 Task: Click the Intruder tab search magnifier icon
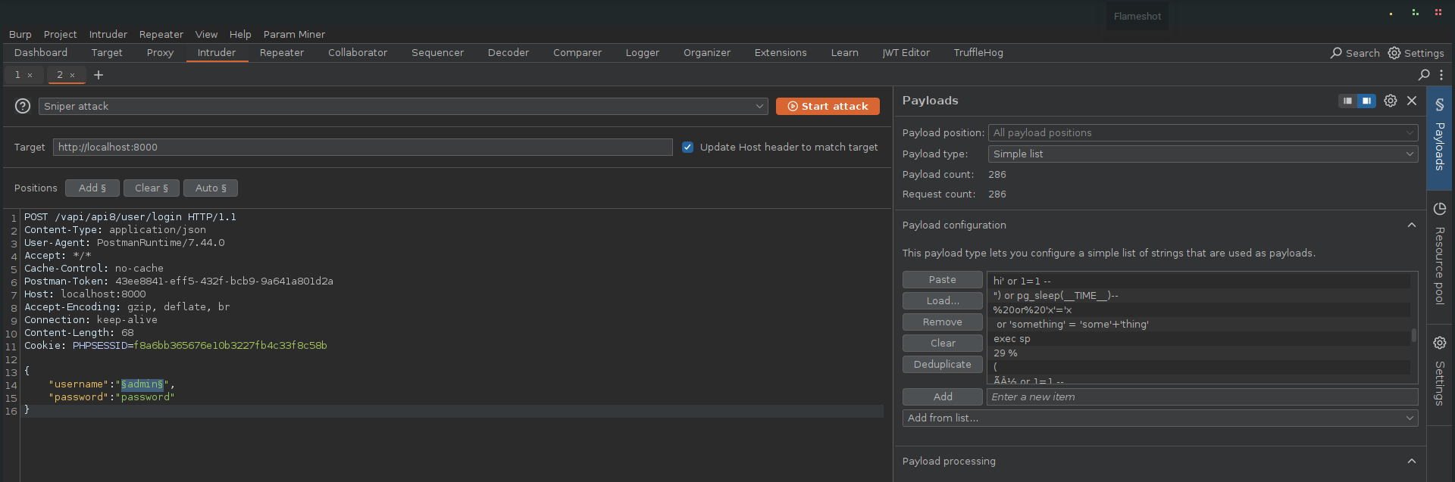tap(1424, 75)
